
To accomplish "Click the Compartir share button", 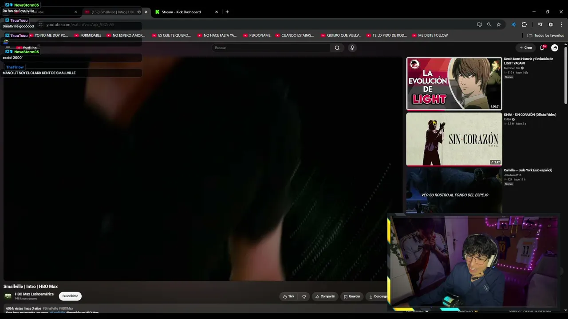I will point(325,296).
